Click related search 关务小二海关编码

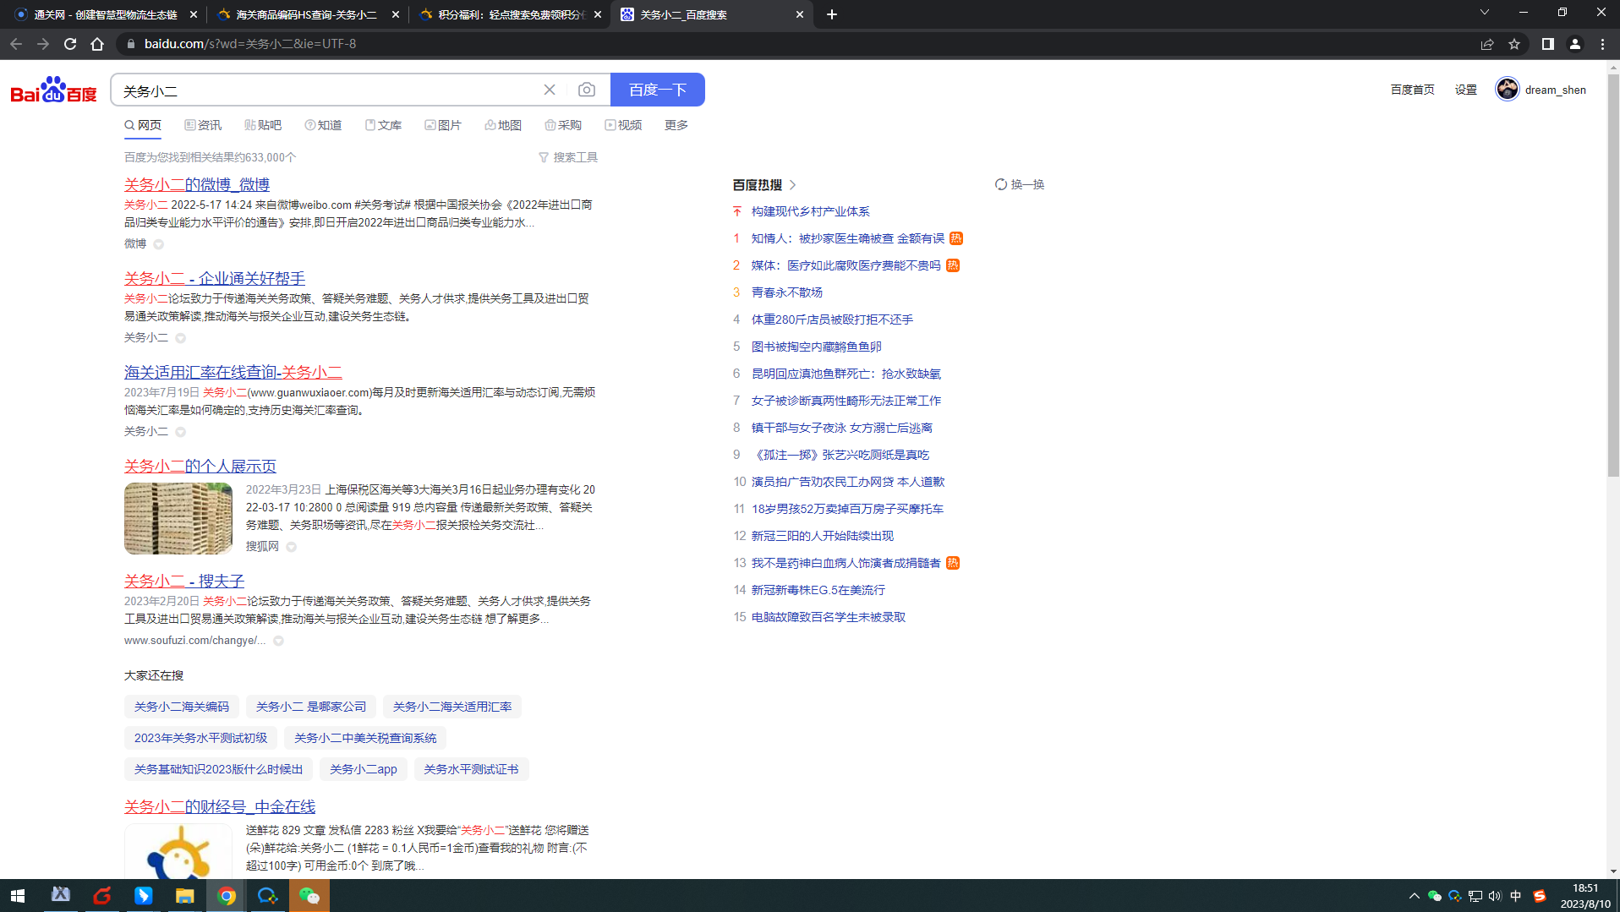(x=182, y=707)
